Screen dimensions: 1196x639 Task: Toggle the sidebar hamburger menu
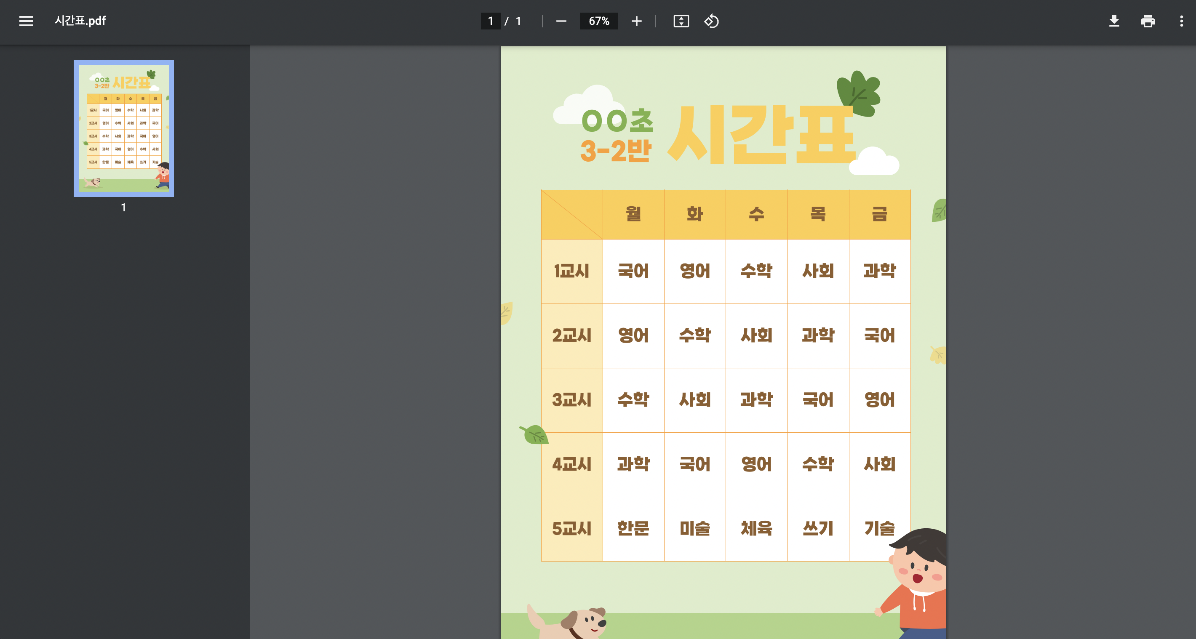pos(26,21)
